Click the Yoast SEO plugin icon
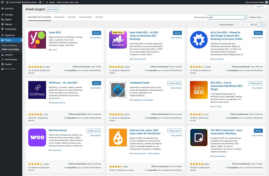 click(37, 40)
